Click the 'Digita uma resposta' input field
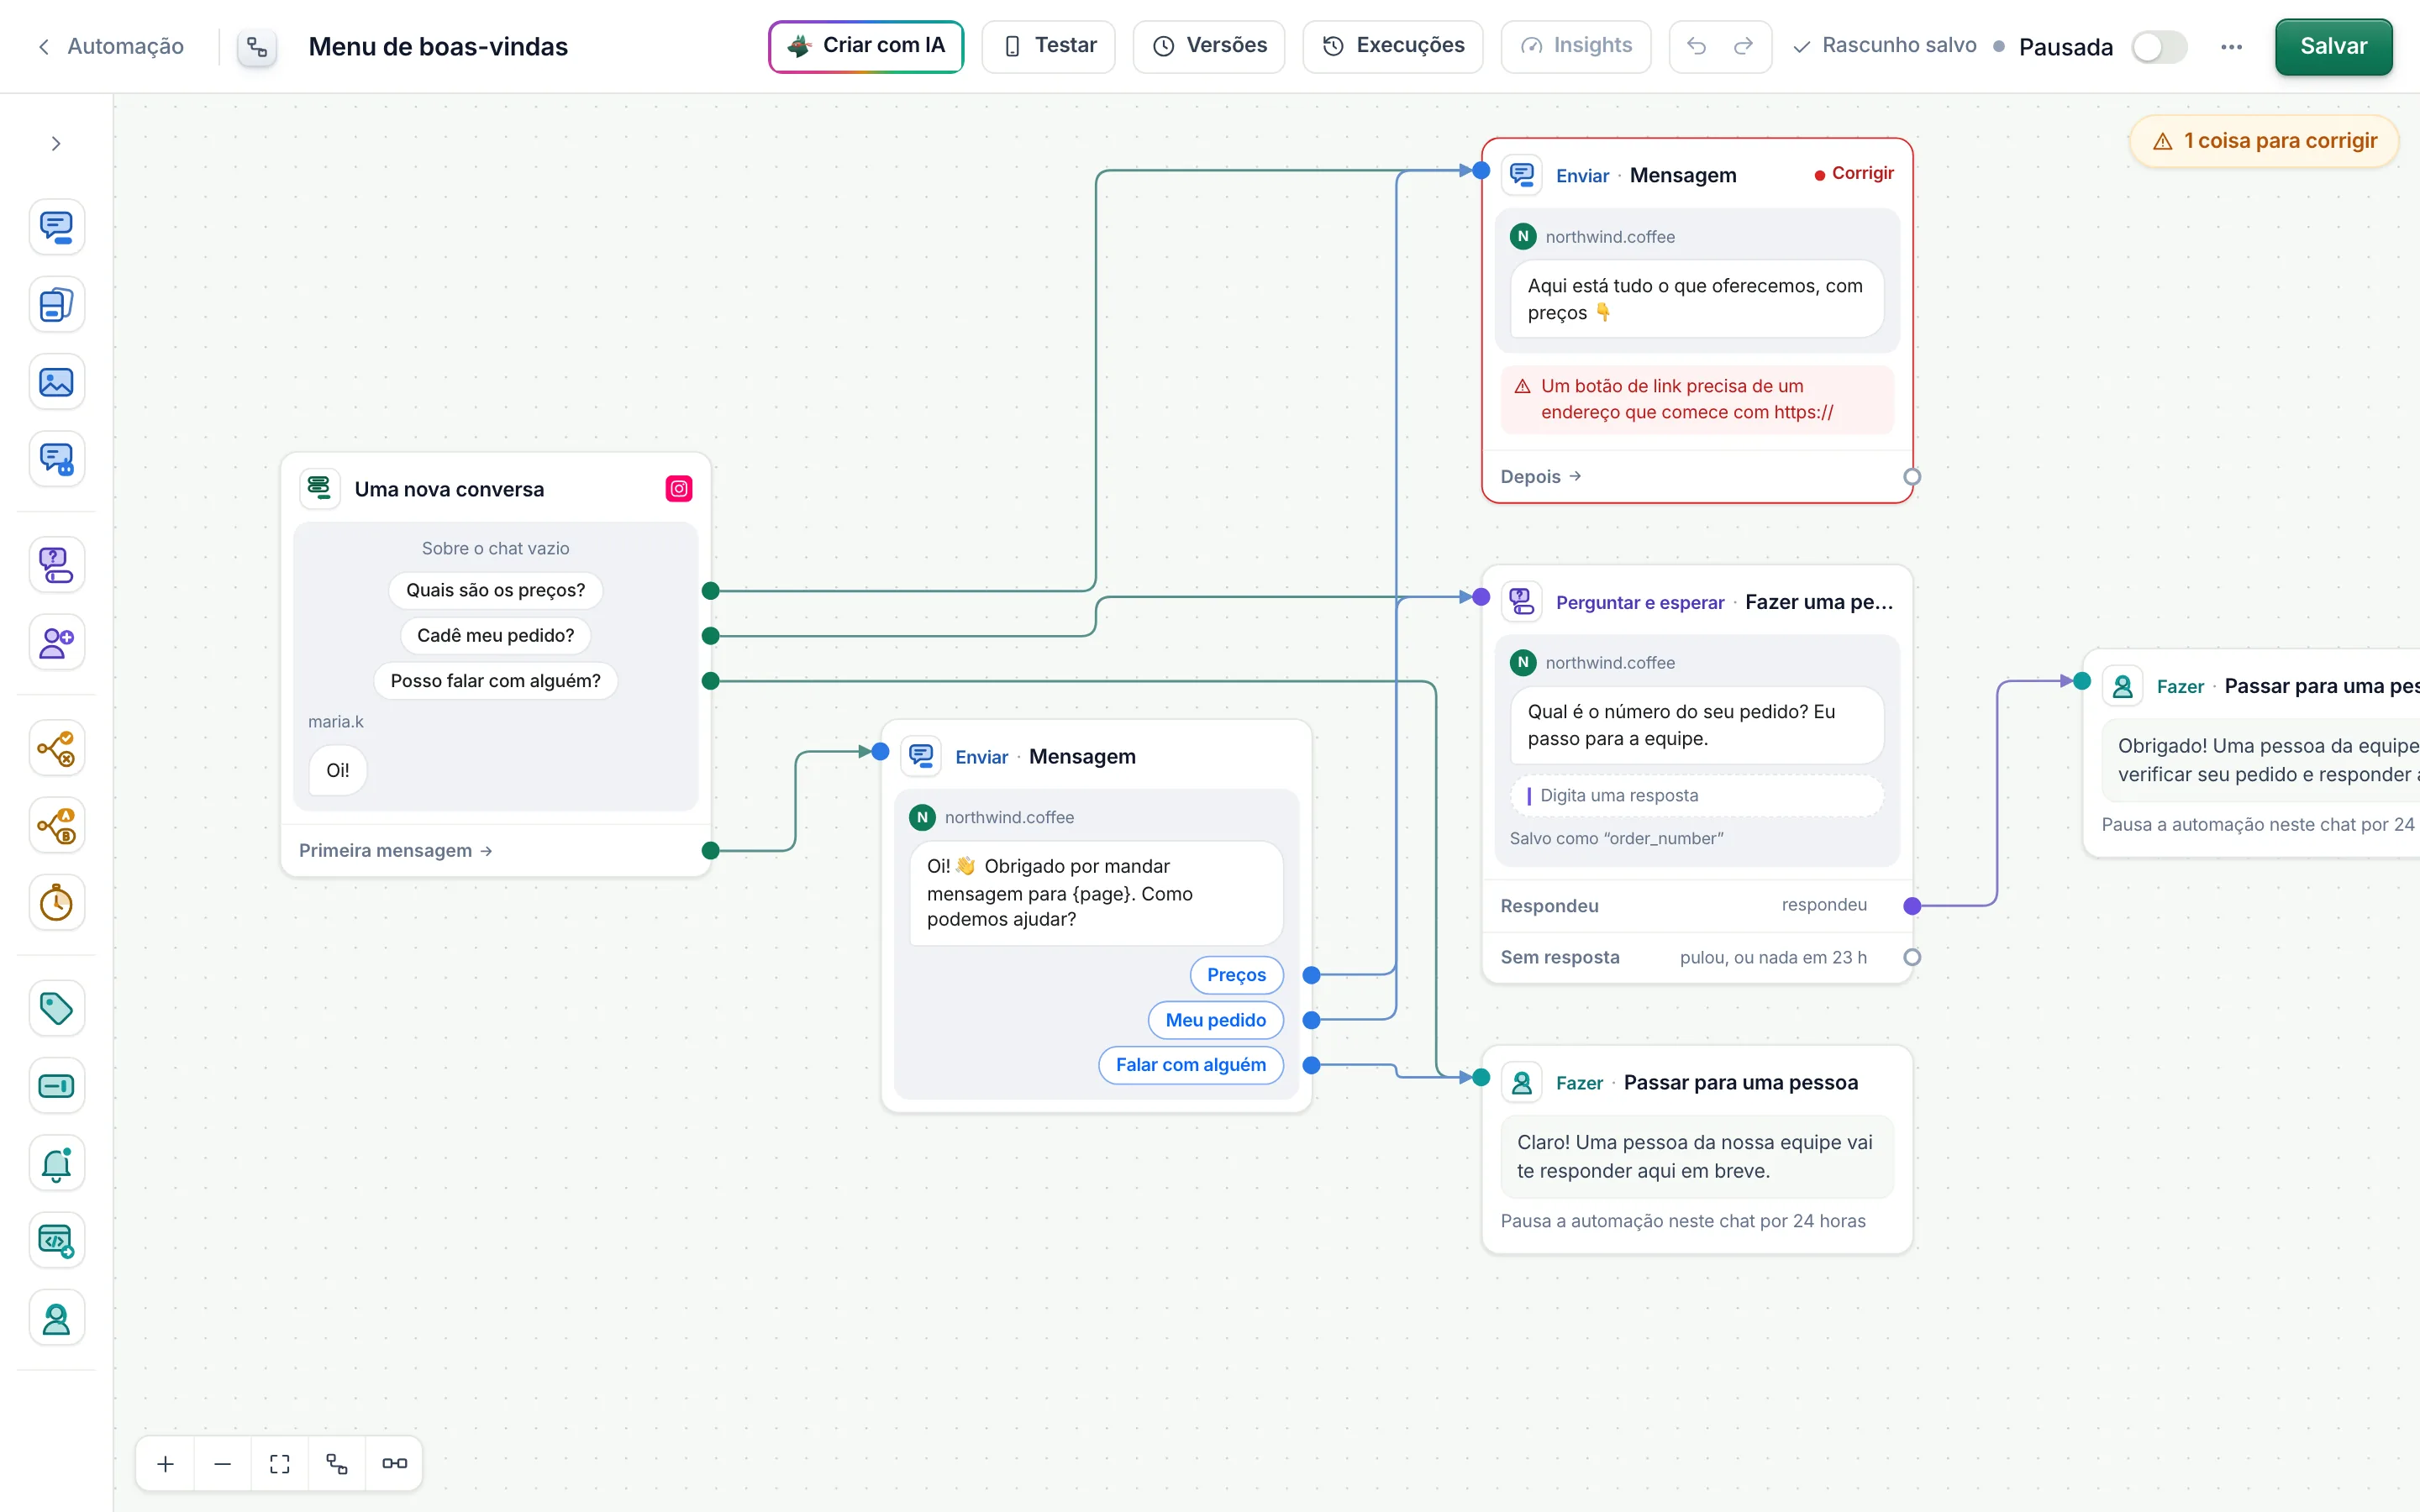This screenshot has width=2420, height=1512. click(x=1697, y=796)
